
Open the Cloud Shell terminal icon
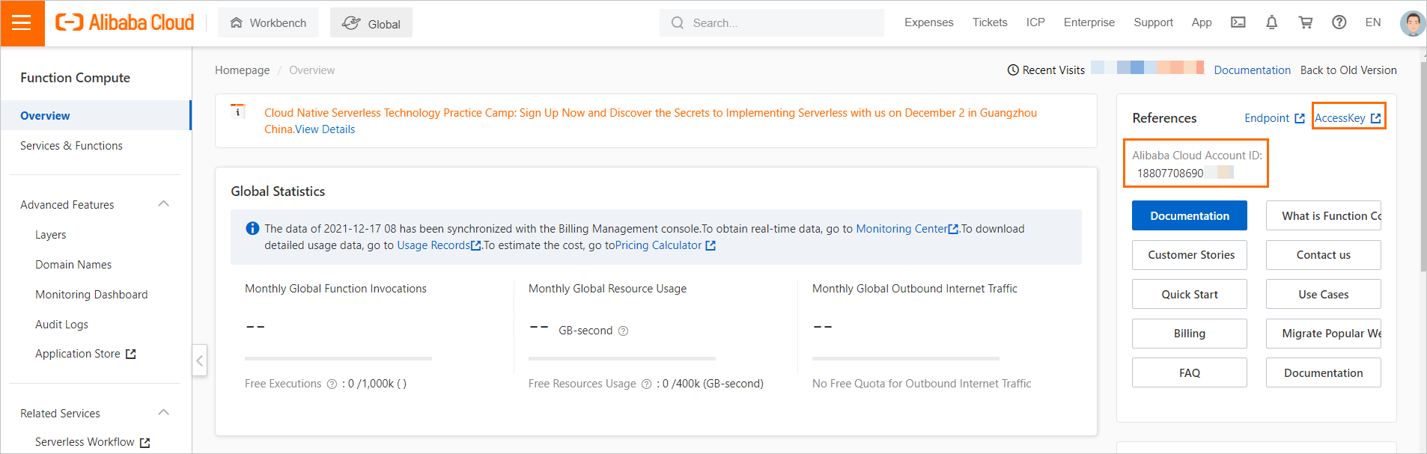[1238, 22]
